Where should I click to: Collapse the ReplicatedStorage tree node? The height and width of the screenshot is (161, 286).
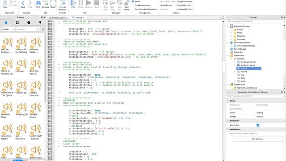point(228,26)
